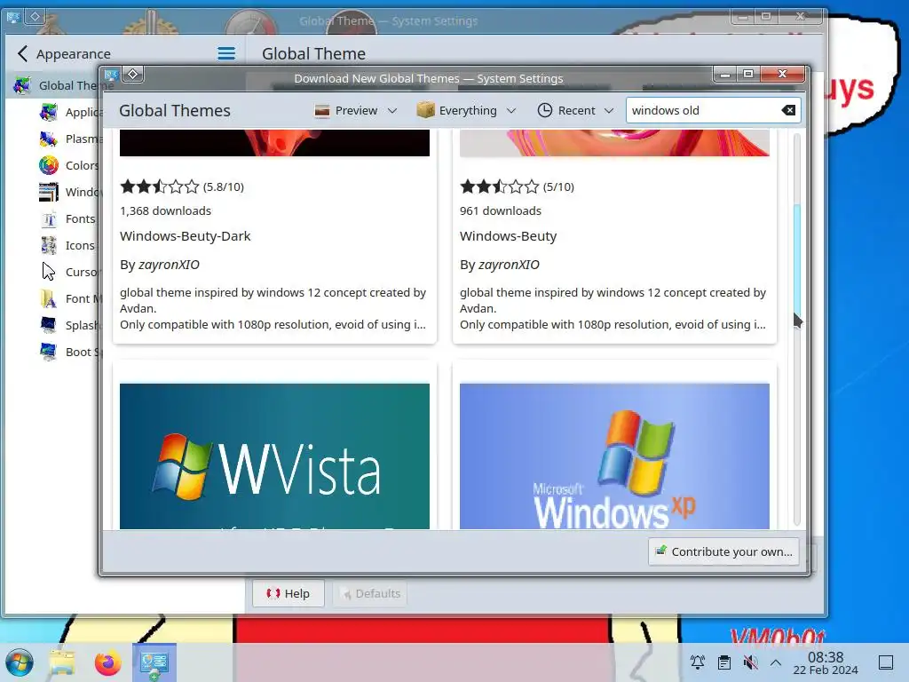
Task: Open the Windows XP theme thumbnail
Action: pyautogui.click(x=614, y=456)
